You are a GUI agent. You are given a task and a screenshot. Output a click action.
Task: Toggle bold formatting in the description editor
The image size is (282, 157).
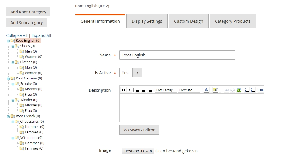123,90
